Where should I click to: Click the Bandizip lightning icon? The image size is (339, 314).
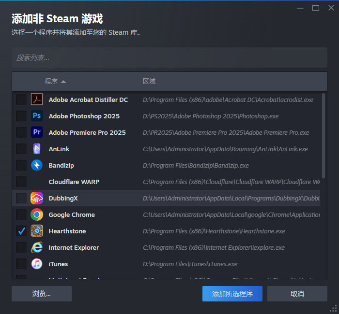(37, 165)
